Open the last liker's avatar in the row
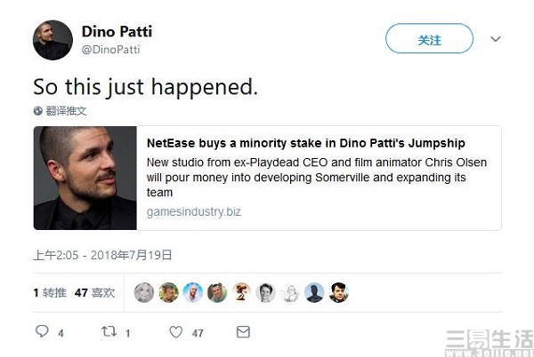 pos(338,292)
